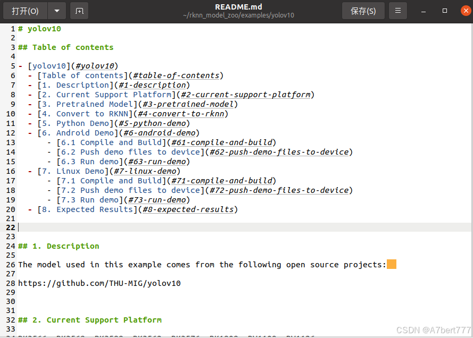Click the Open (打开) button
The height and width of the screenshot is (338, 473).
point(26,11)
